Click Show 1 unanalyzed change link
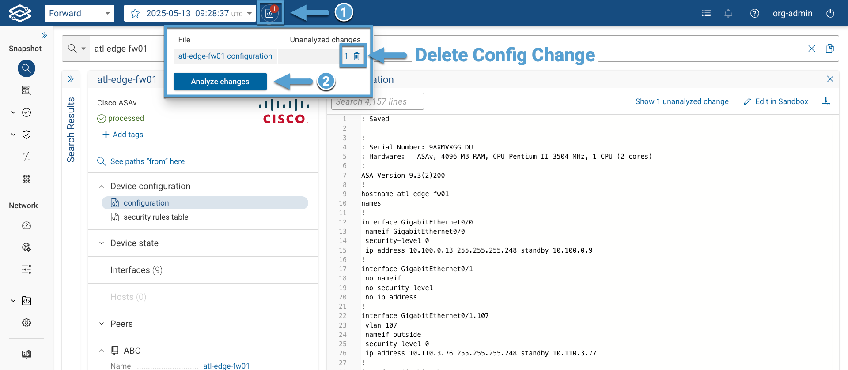Image resolution: width=848 pixels, height=370 pixels. point(681,101)
